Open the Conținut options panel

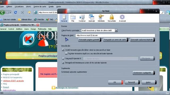[x=82, y=18]
